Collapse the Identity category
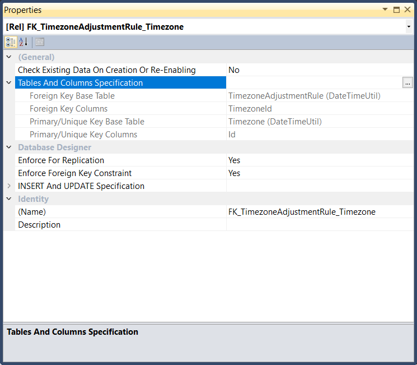This screenshot has height=365, width=417. 8,199
